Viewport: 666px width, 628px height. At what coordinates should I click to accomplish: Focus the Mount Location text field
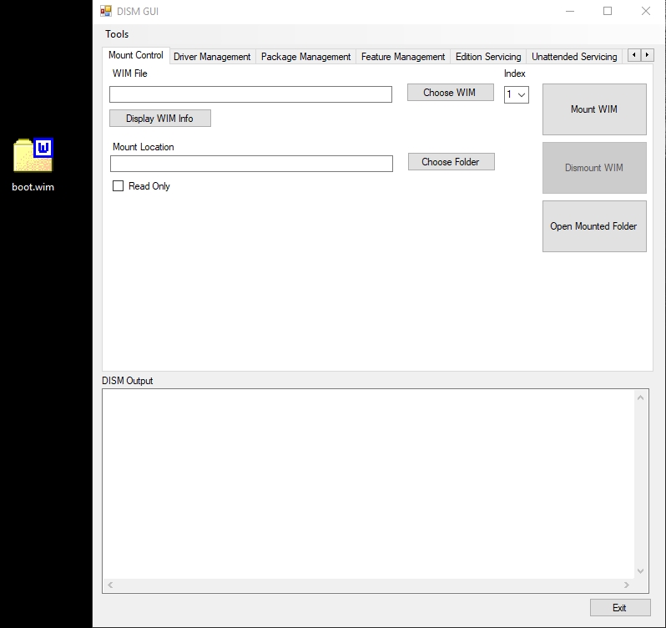[251, 164]
